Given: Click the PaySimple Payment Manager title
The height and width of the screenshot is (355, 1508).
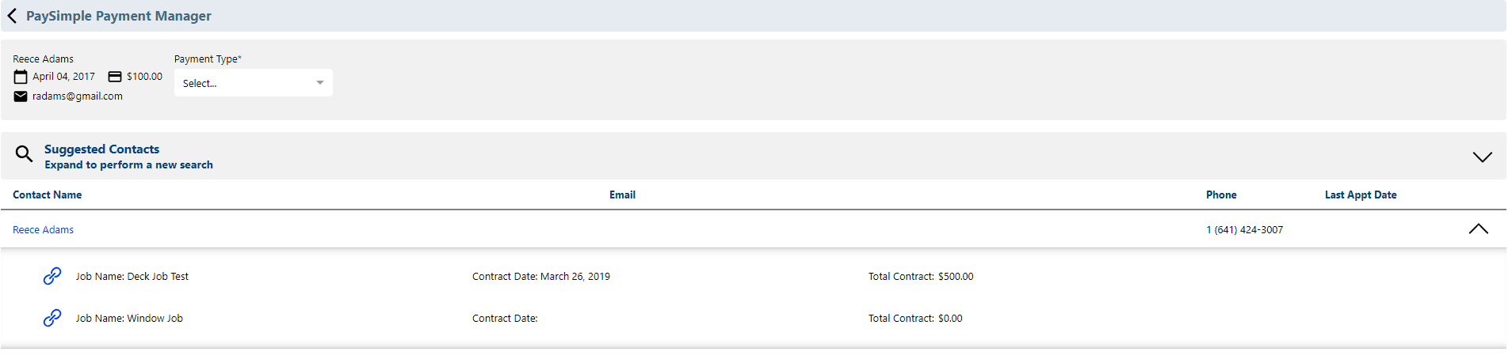Looking at the screenshot, I should click(119, 16).
